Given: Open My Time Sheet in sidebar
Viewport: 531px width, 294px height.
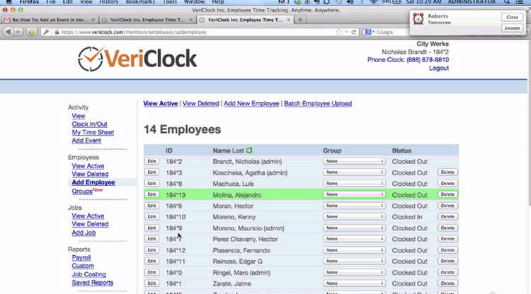Looking at the screenshot, I should (93, 132).
